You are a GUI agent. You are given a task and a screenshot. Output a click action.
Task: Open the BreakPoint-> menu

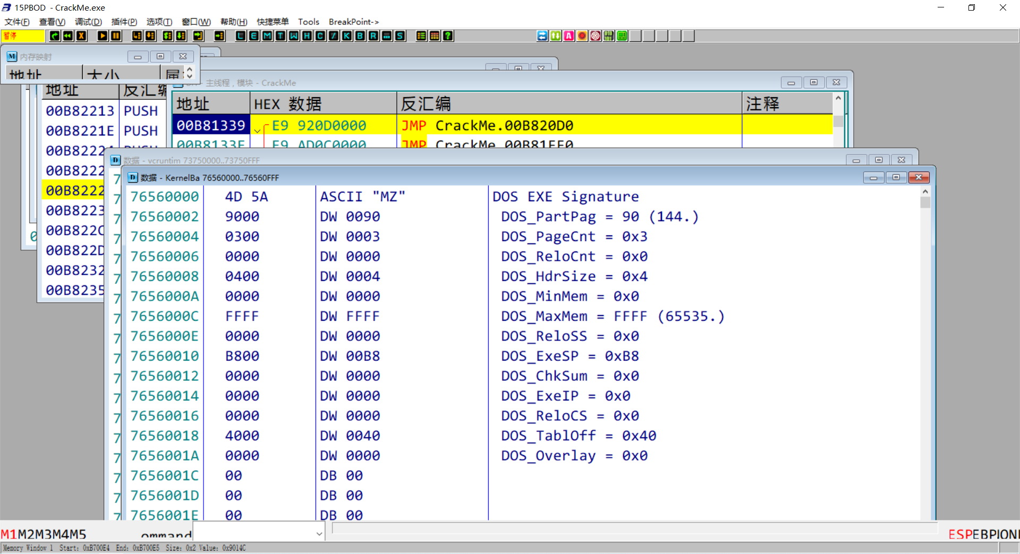[354, 22]
